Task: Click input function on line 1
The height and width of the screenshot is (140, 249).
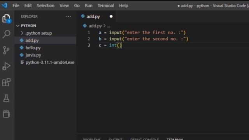Action: (x=115, y=33)
